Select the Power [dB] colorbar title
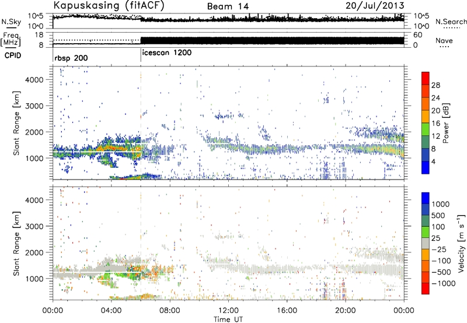Image resolution: width=467 pixels, height=323 pixels. [446, 123]
